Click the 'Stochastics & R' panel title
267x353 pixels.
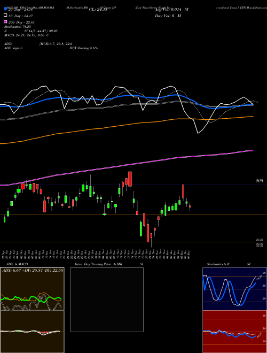(218, 264)
